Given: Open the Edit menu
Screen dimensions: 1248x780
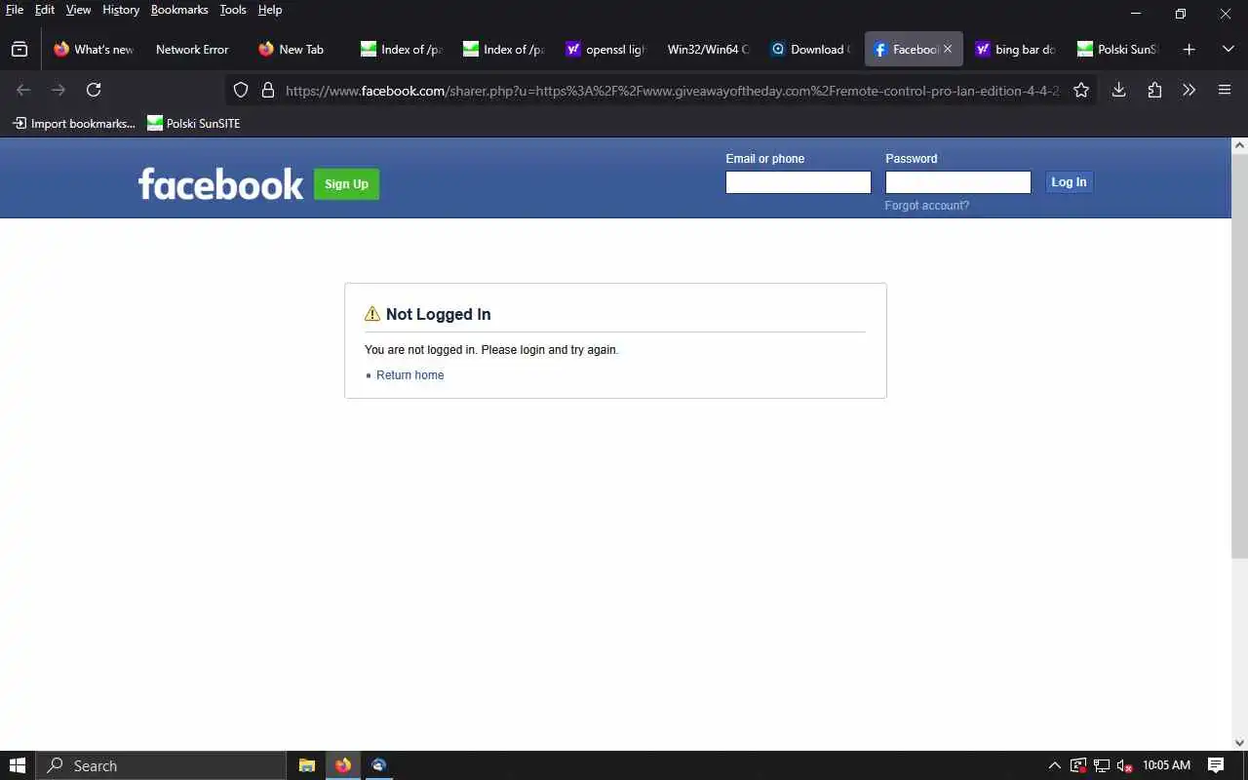Looking at the screenshot, I should pos(45,10).
